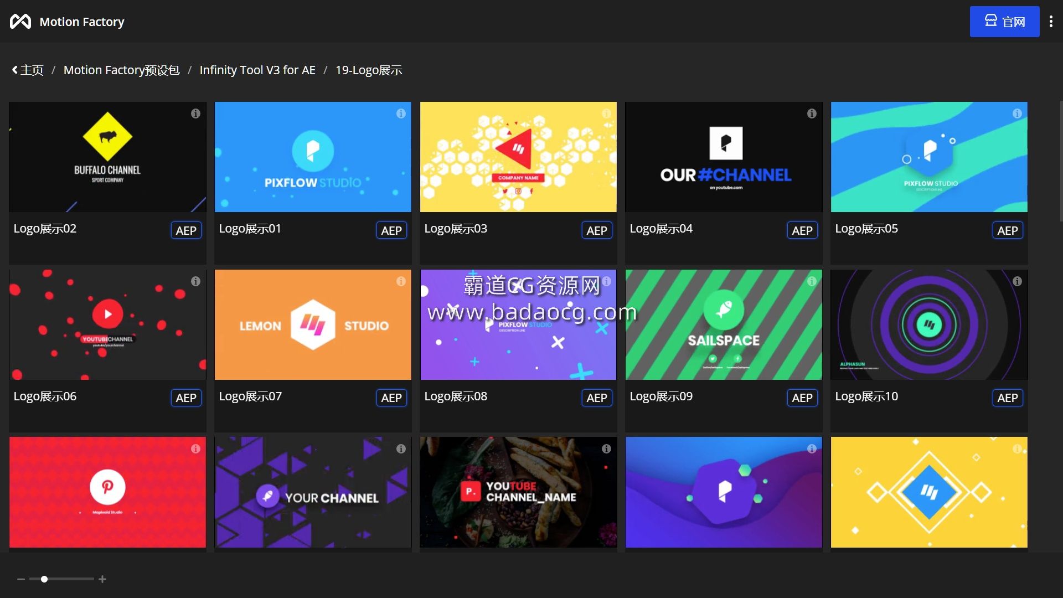Click the 19-Logo展示 breadcrumb item
Image resolution: width=1063 pixels, height=598 pixels.
click(369, 70)
